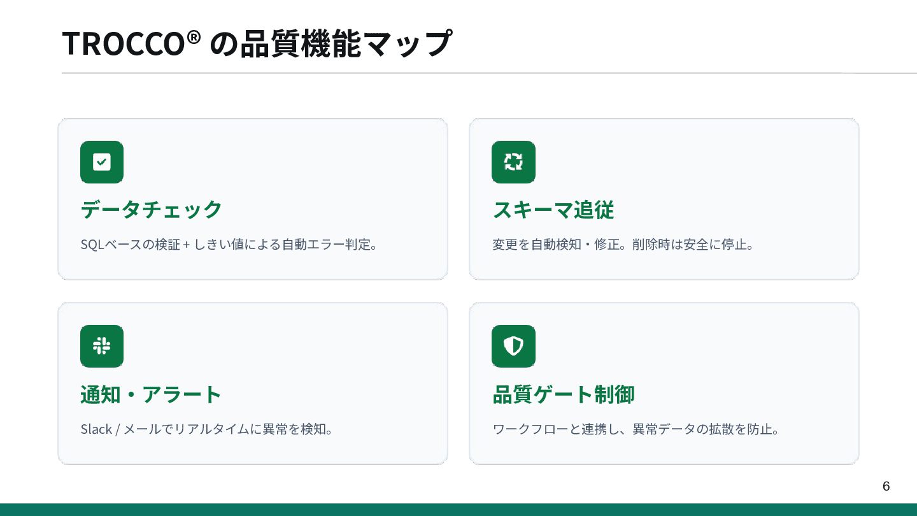Click the data check checkmark icon
Viewport: 917px width, 516px height.
click(102, 162)
